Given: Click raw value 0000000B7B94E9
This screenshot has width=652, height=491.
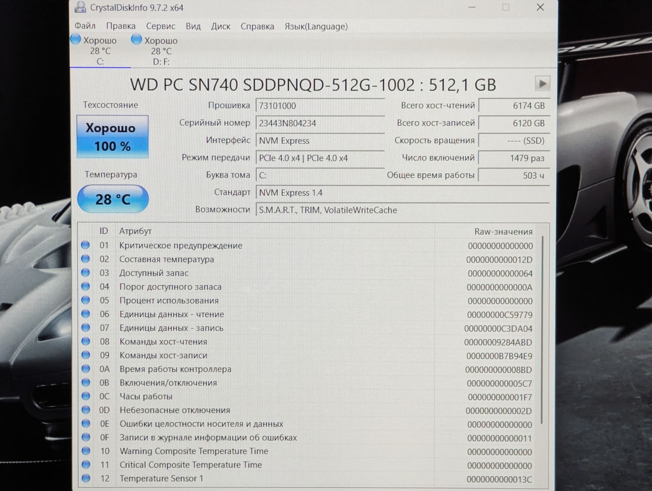Looking at the screenshot, I should (499, 356).
